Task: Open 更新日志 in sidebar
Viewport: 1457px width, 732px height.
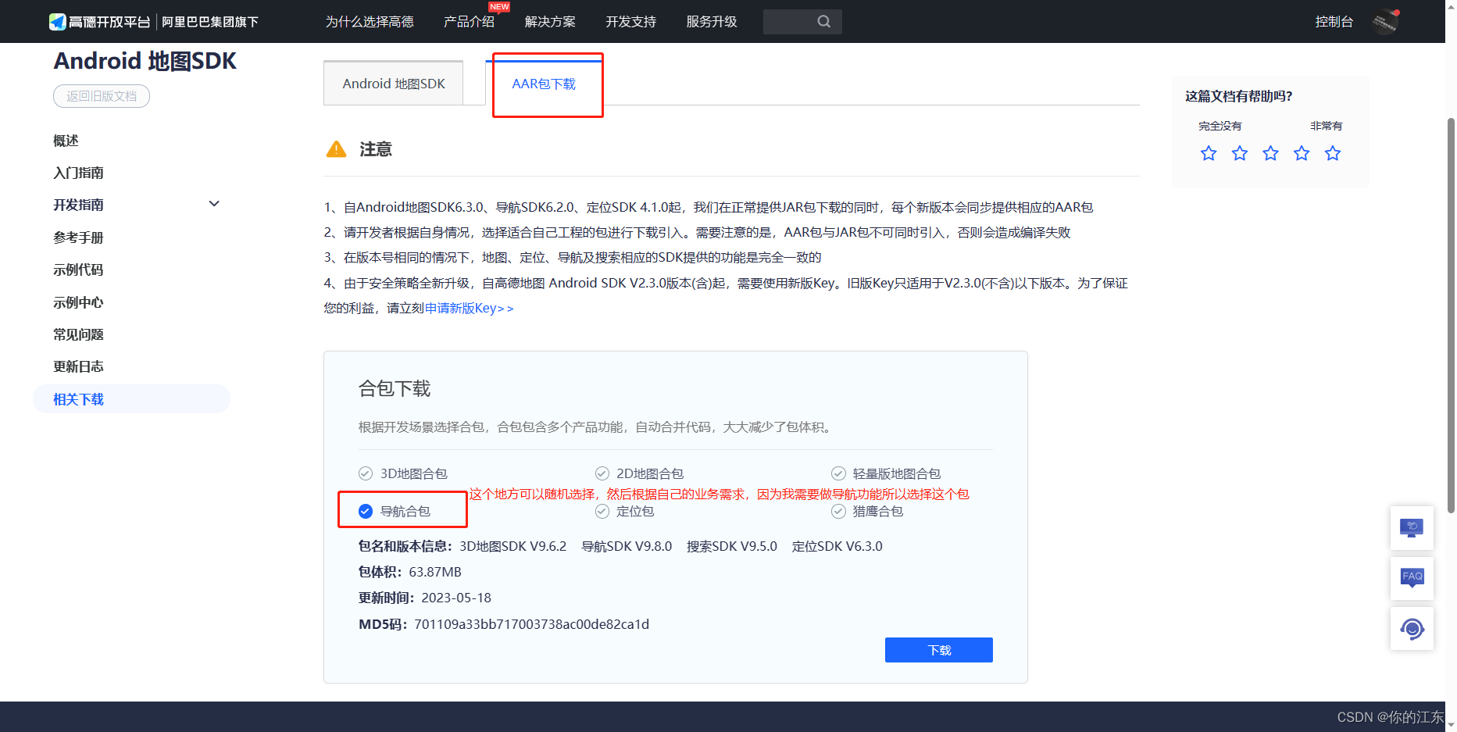Action: [78, 366]
